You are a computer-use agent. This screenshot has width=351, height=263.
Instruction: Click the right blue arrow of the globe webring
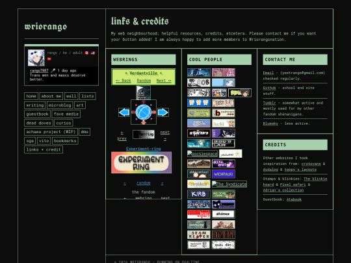pos(163,112)
